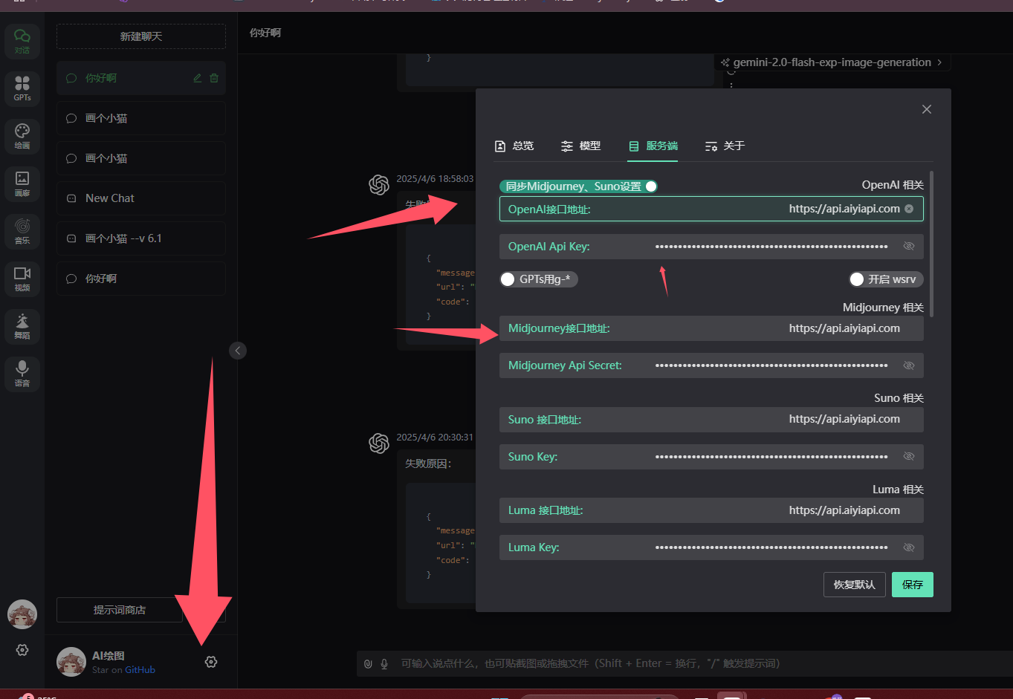
Task: Open the 提示词商店 prompt store
Action: tap(120, 610)
